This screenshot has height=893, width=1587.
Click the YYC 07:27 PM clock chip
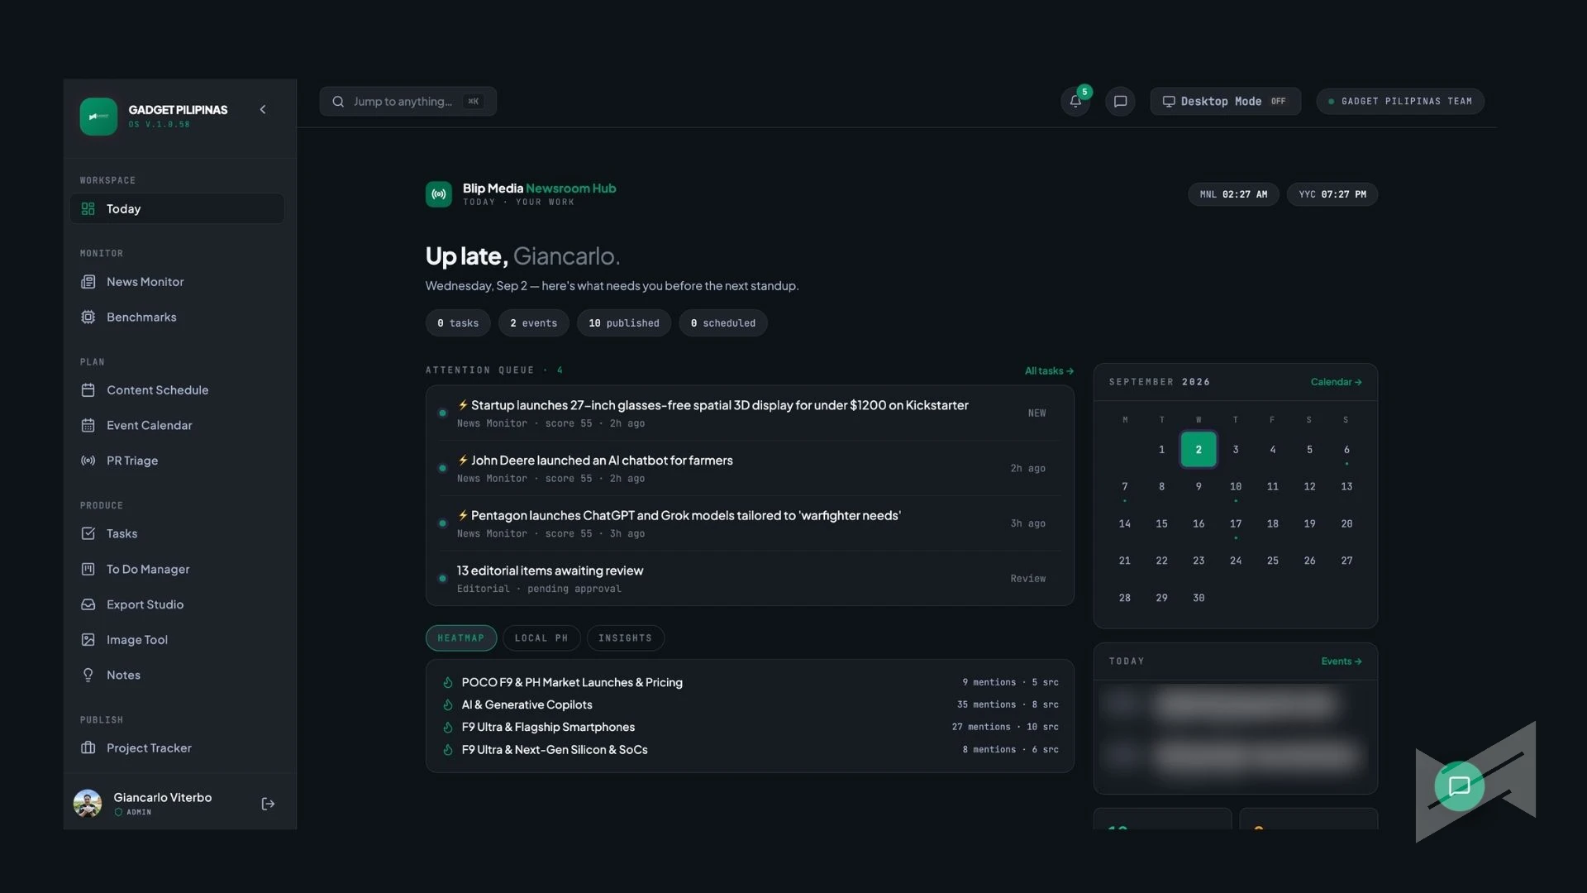[x=1332, y=194]
